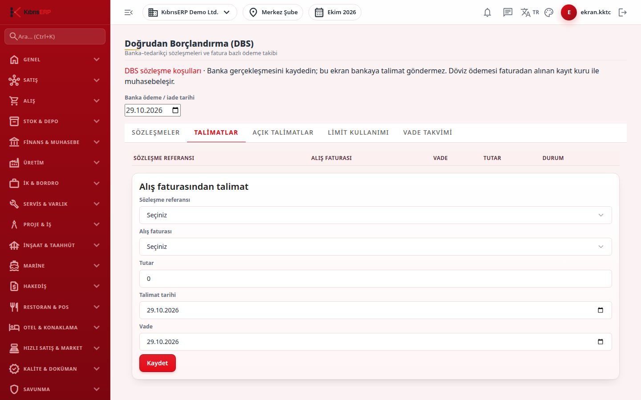Click the GENEL home icon

14,60
